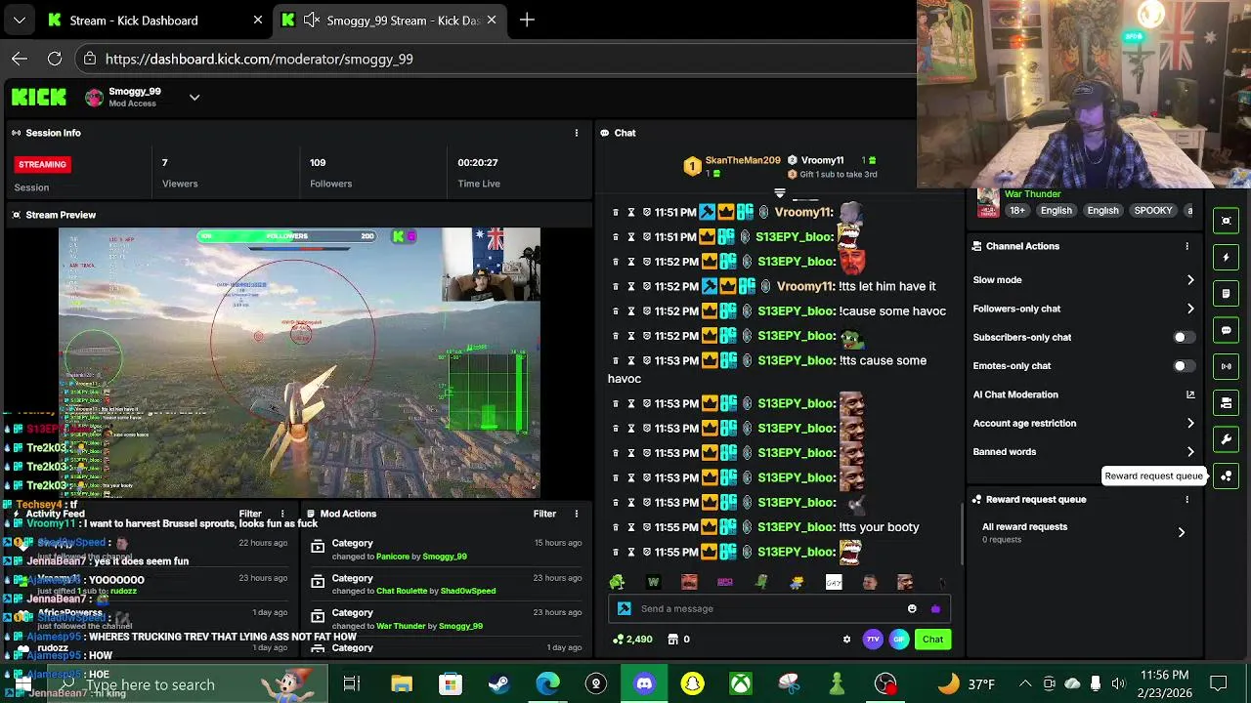Open the emoji picker in chat input

[912, 608]
